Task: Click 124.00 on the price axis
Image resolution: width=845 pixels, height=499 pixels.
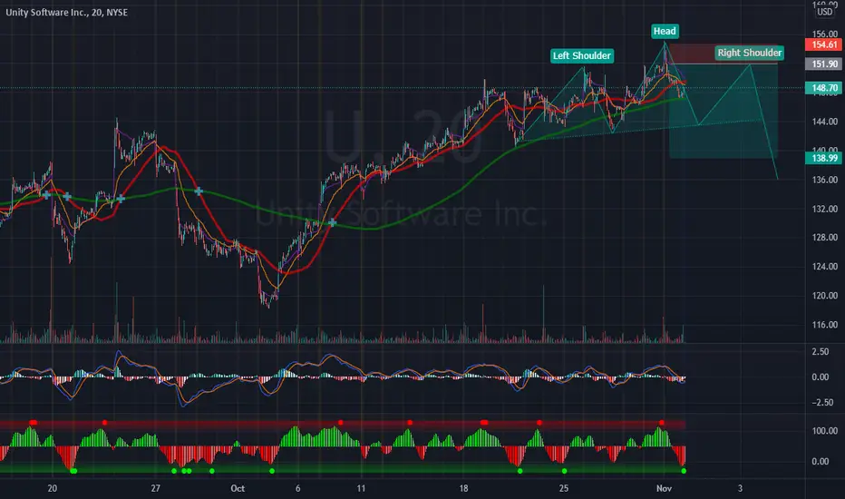Action: [824, 267]
